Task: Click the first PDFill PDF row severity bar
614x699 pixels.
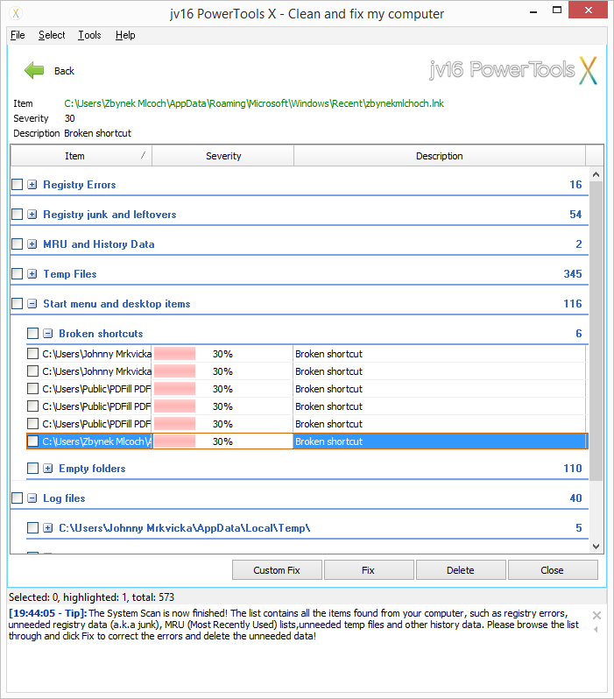Action: [175, 389]
